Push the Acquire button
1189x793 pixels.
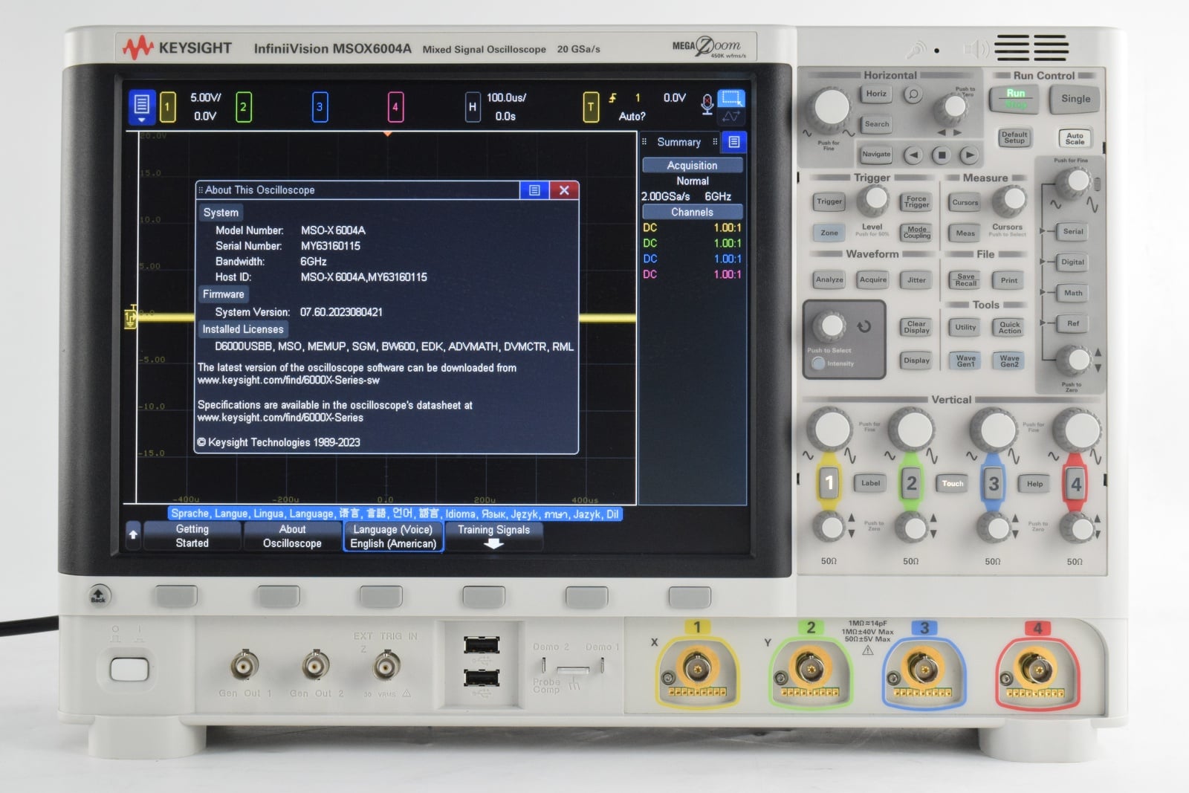pyautogui.click(x=872, y=280)
